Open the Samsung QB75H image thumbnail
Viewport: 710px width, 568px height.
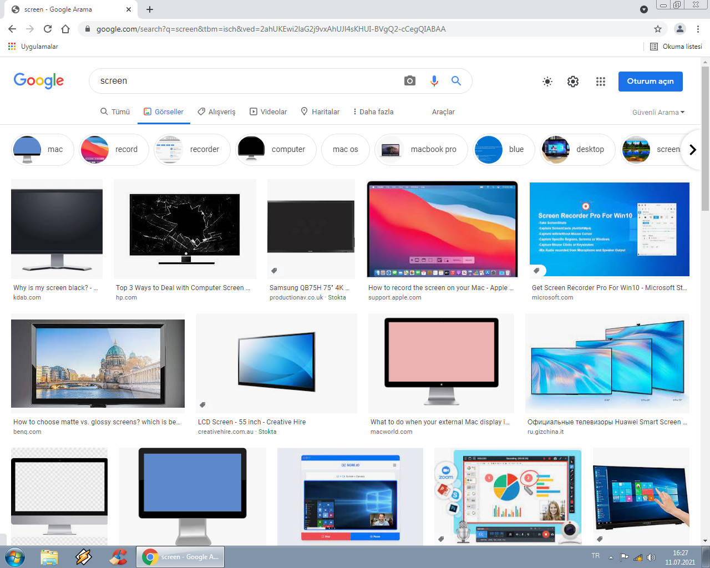click(311, 229)
